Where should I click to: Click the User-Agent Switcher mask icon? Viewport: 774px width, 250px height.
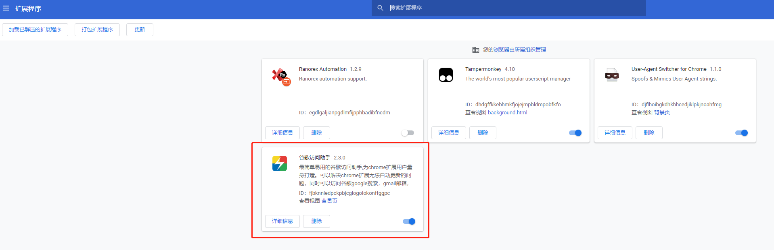[612, 75]
